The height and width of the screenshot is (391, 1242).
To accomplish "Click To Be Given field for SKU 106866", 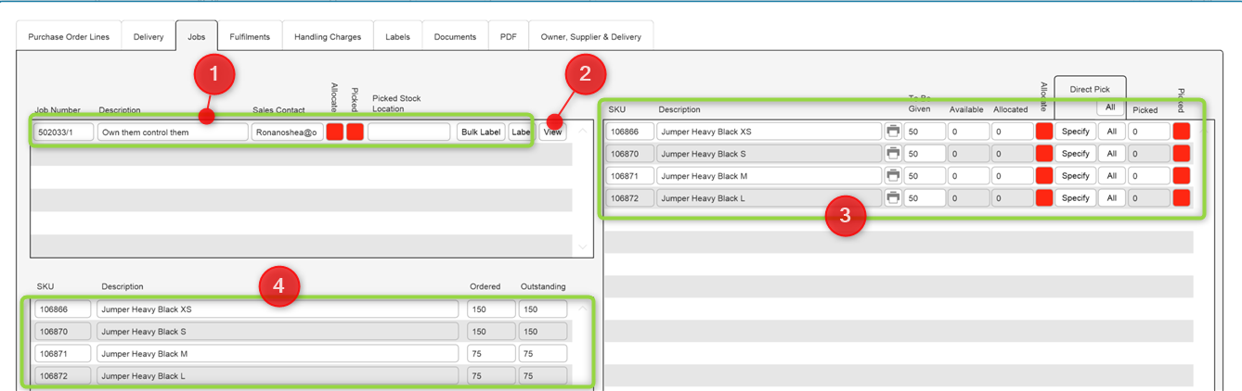I will click(x=925, y=132).
